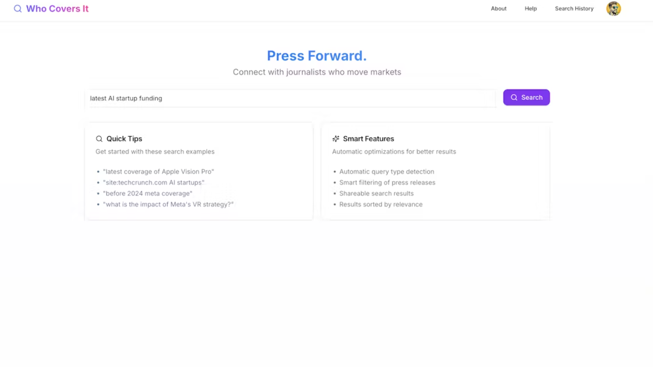Click the "Press Forward." headline
The width and height of the screenshot is (653, 367).
click(x=317, y=55)
